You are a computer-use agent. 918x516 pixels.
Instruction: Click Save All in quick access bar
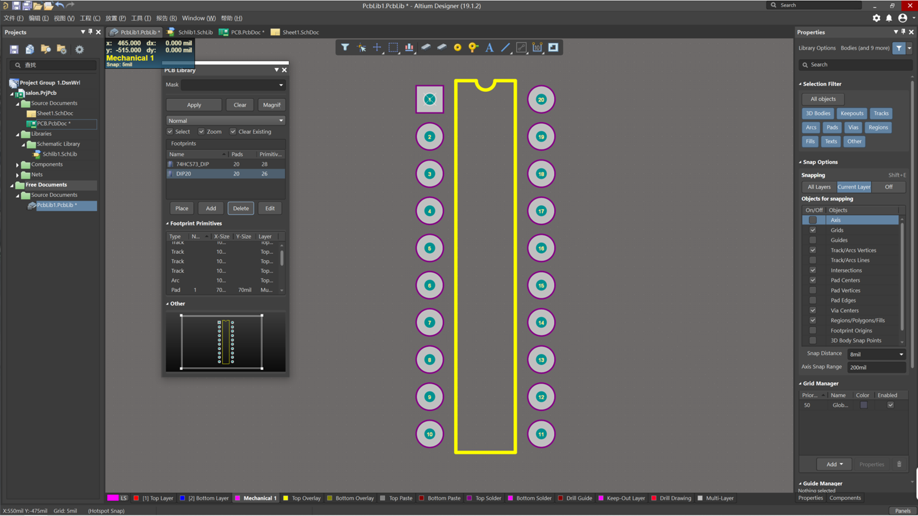tap(27, 6)
